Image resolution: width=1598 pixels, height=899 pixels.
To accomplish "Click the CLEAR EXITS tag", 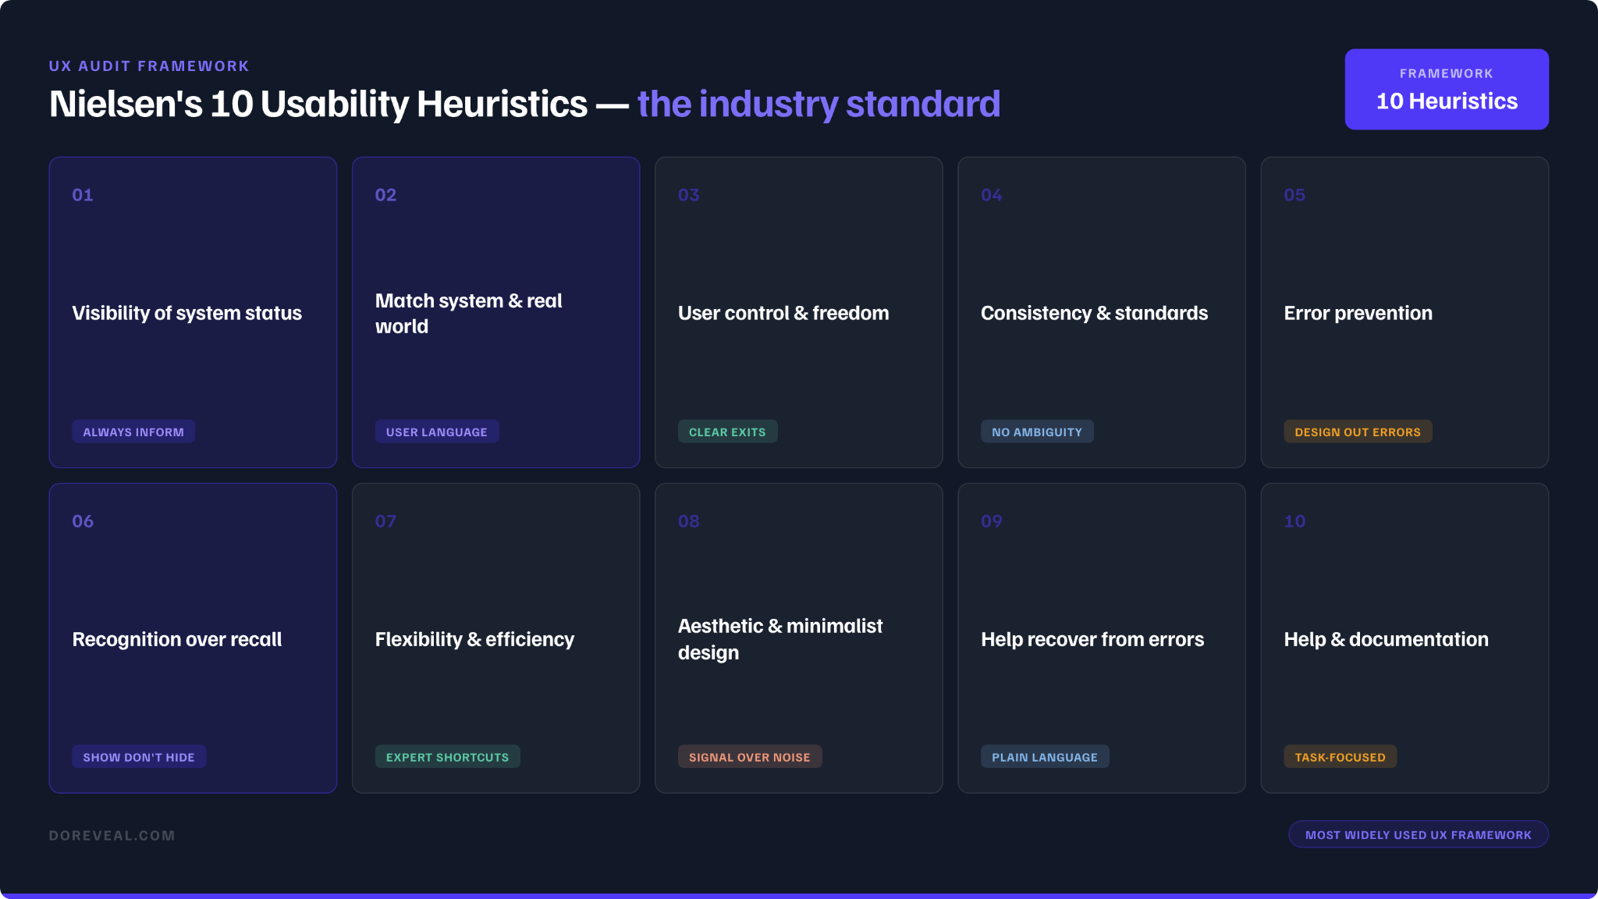I will click(x=727, y=432).
